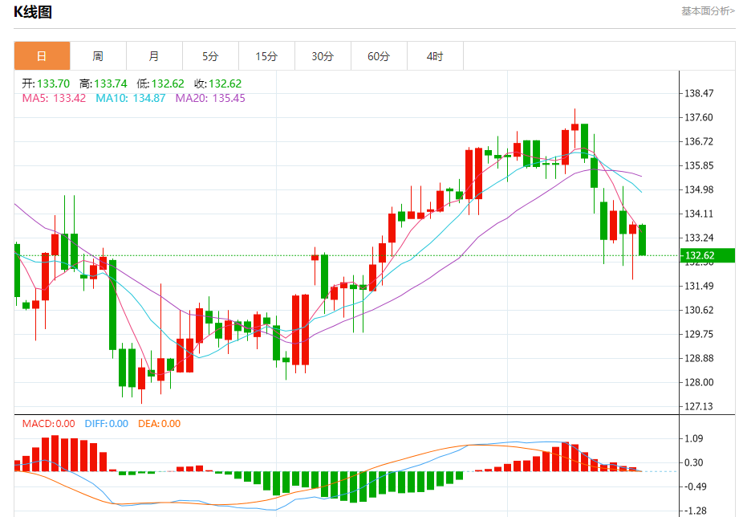Image resolution: width=743 pixels, height=517 pixels.
Task: Click the 高:133.74 high price value
Action: 104,83
